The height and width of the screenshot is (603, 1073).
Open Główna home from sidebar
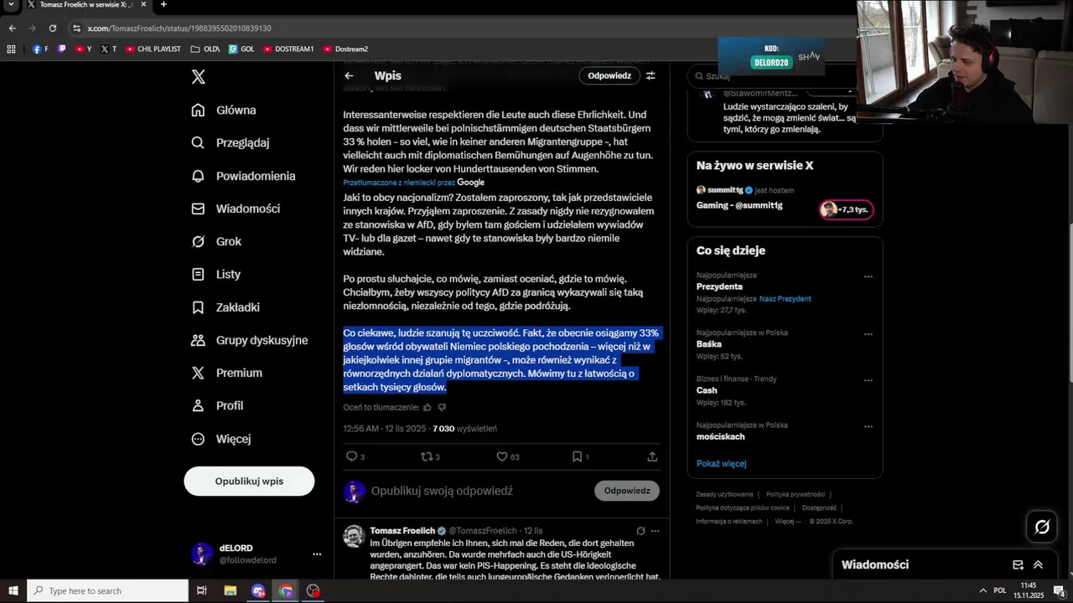pos(224,110)
